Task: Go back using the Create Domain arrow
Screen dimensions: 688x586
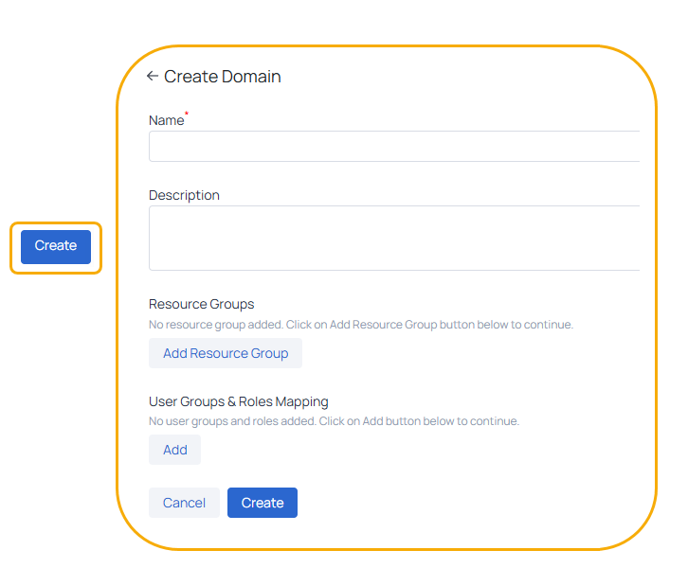Action: pos(153,77)
